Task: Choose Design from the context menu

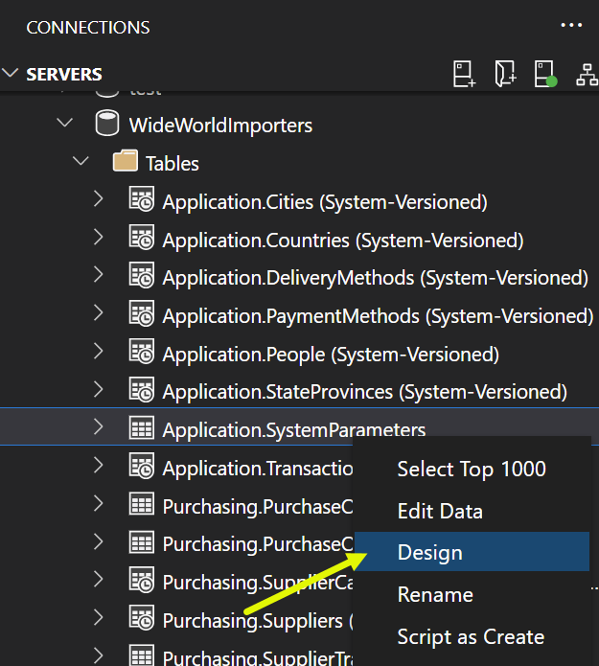Action: [472, 552]
